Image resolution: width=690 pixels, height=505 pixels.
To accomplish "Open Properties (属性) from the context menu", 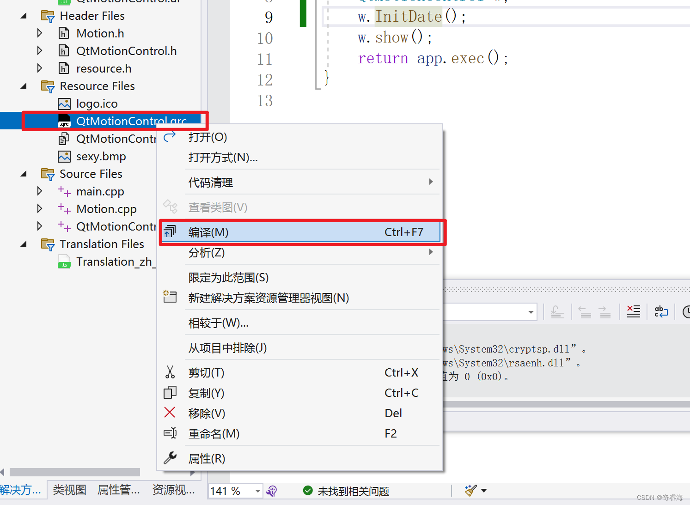I will 300,459.
